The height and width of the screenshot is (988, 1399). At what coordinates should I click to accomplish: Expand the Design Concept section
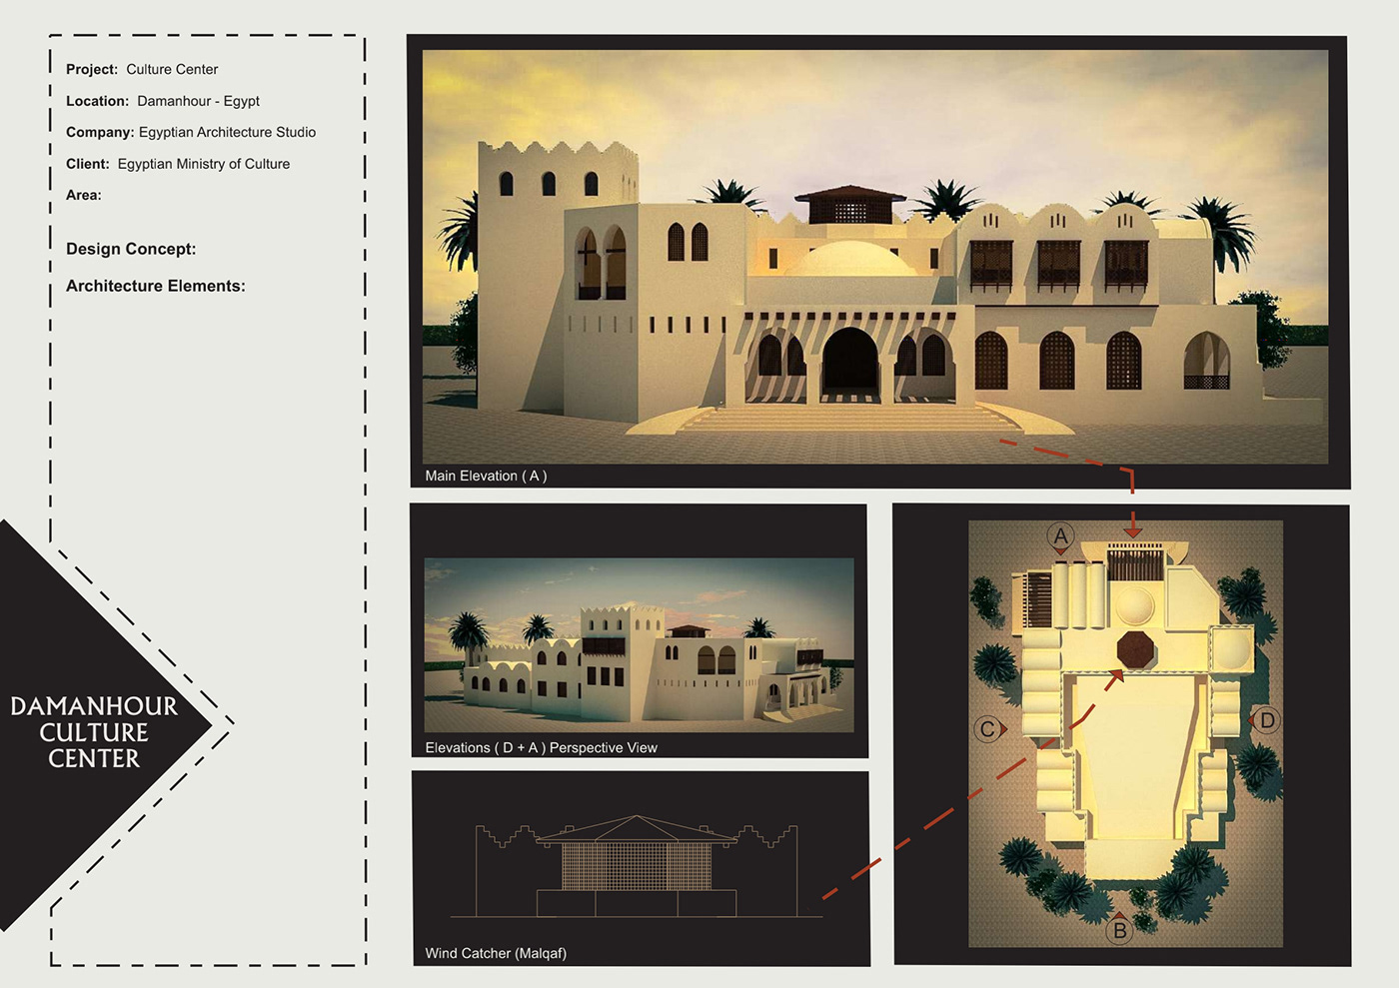131,249
